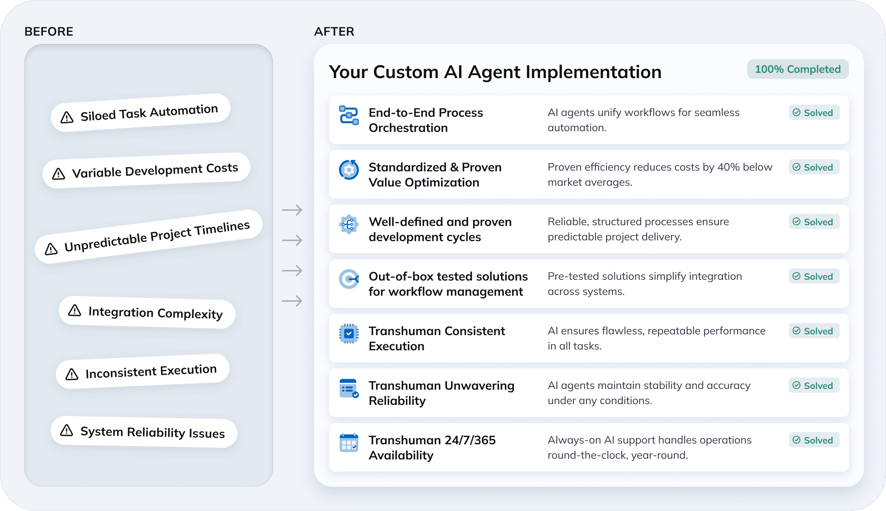Screen dimensions: 886x511
Task: Click the 100% Completed status badge
Action: (x=798, y=69)
